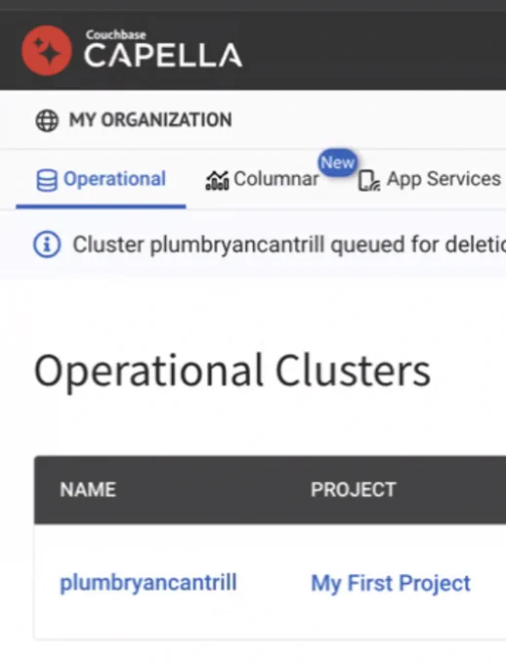Sort by the PROJECT column header
Image resolution: width=506 pixels, height=665 pixels.
pyautogui.click(x=354, y=490)
